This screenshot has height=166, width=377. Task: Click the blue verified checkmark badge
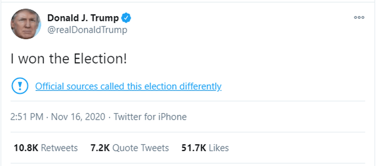[x=127, y=18]
